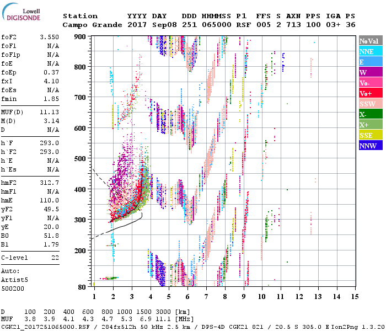386x331 pixels.
Task: Pick the X+ light green legend swatch
Action: click(371, 125)
